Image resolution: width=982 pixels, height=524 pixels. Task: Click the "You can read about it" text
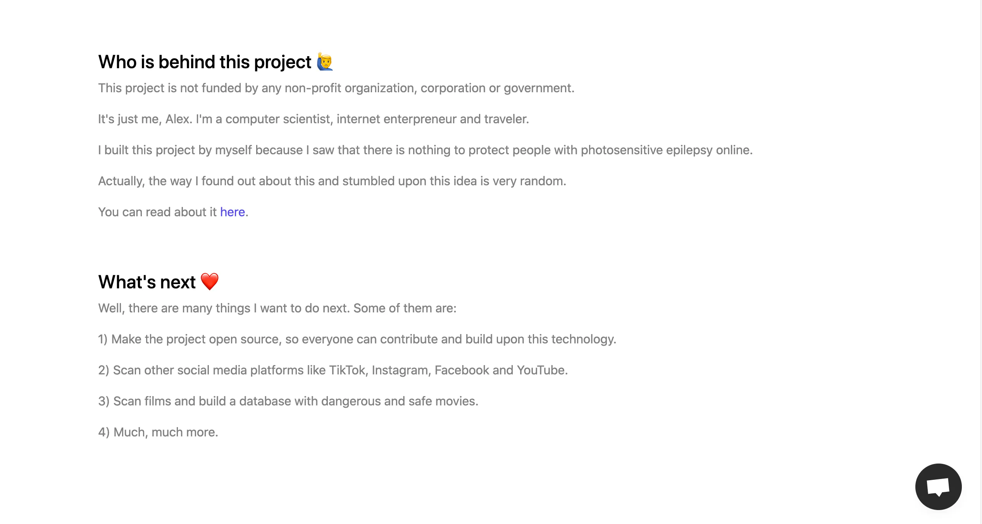(157, 212)
